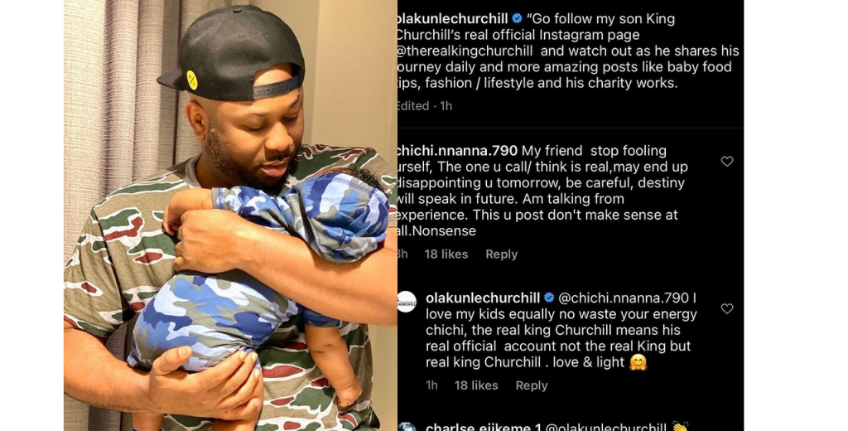This screenshot has width=848, height=431.
Task: Like olakunlechurchill's reply with heart icon
Action: [727, 308]
